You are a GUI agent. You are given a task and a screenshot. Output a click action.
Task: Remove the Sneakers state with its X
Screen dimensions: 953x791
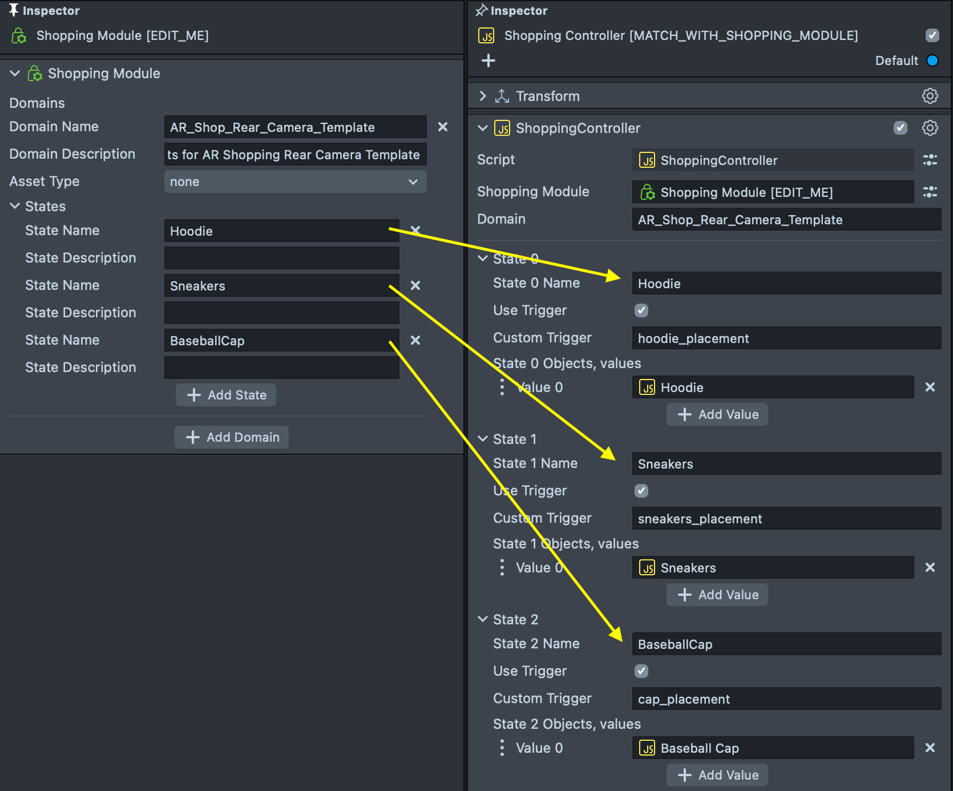[x=415, y=285]
